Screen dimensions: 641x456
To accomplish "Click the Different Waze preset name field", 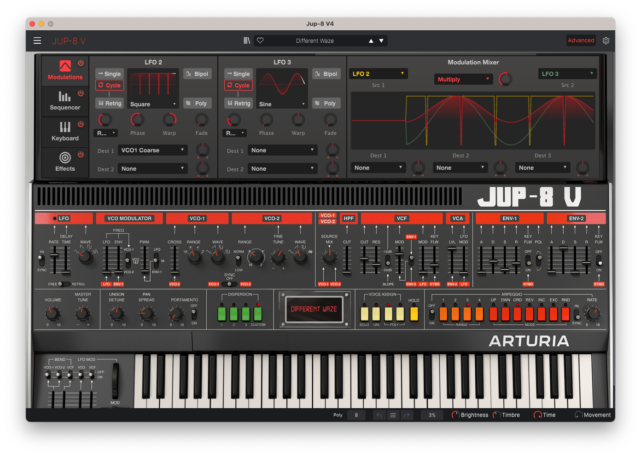I will 315,41.
